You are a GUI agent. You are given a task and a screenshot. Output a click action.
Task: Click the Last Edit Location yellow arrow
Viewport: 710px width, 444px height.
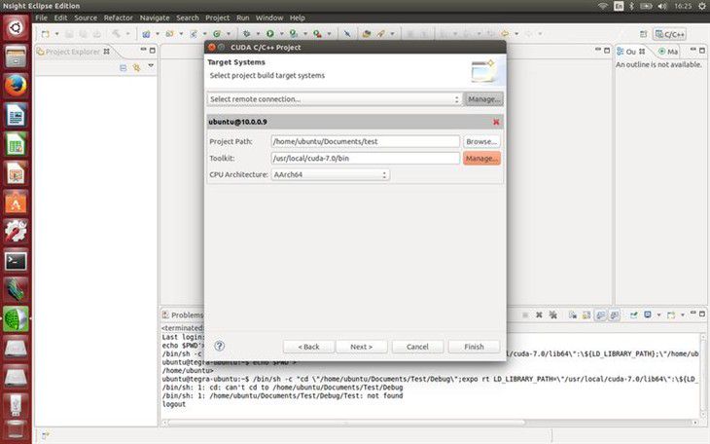(x=505, y=34)
